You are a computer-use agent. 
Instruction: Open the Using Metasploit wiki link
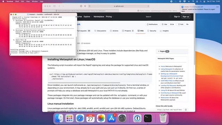point(166,69)
